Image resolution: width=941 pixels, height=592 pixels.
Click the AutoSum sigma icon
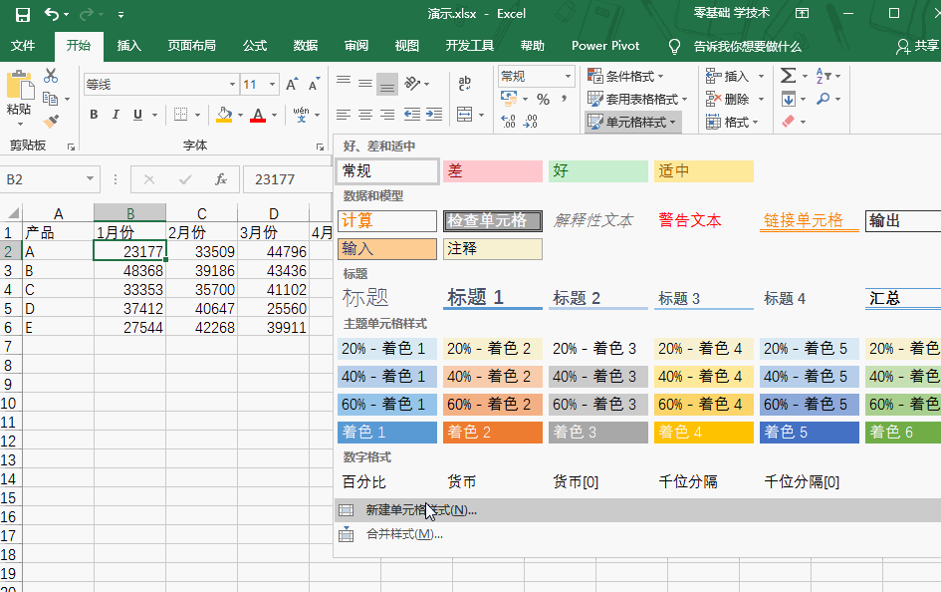(x=788, y=76)
